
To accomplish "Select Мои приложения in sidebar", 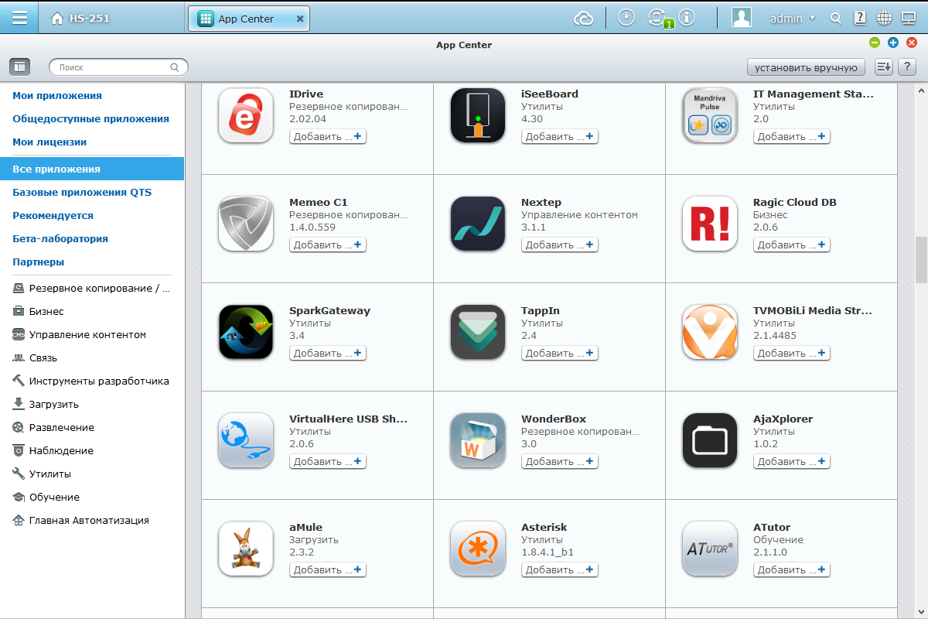I will tap(57, 96).
